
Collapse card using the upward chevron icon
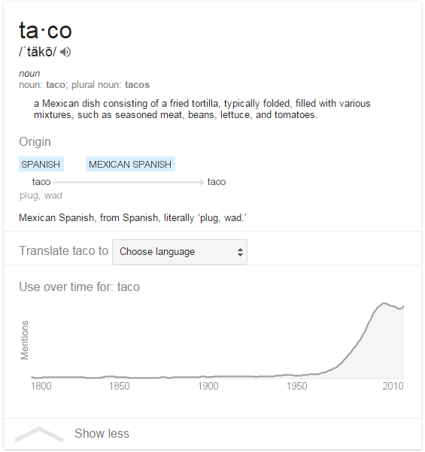click(39, 435)
